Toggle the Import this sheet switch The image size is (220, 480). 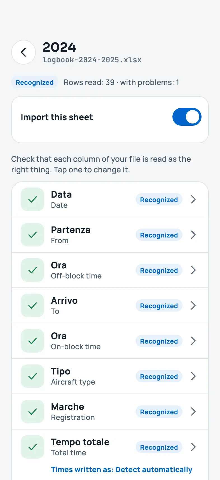pyautogui.click(x=187, y=117)
